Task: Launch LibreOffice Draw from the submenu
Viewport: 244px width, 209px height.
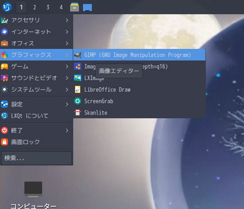Action: [x=139, y=89]
